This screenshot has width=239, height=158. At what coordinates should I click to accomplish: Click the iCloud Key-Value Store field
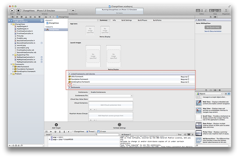[x=111, y=99]
